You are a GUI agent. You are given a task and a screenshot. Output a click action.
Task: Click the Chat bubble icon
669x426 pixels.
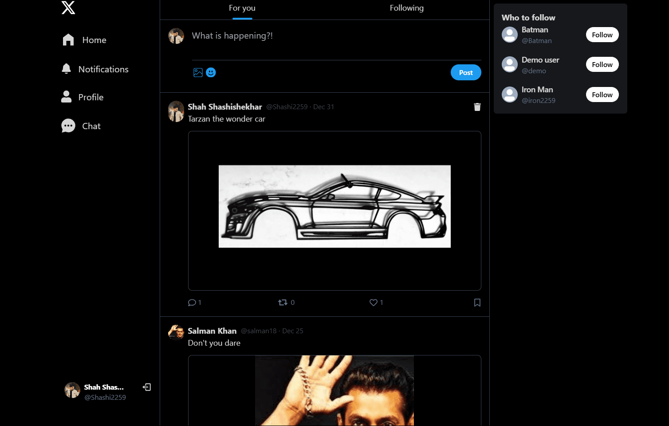tap(68, 126)
